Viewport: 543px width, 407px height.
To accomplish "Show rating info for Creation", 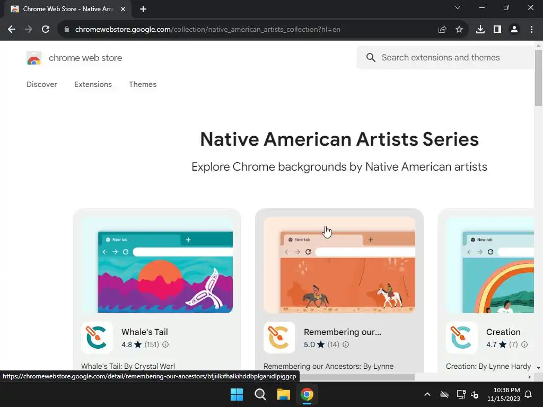I will 524,344.
